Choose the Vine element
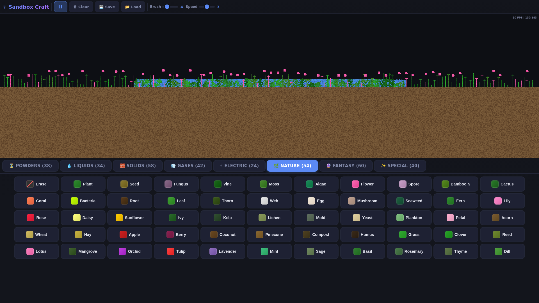The image size is (539, 303). pyautogui.click(x=223, y=184)
